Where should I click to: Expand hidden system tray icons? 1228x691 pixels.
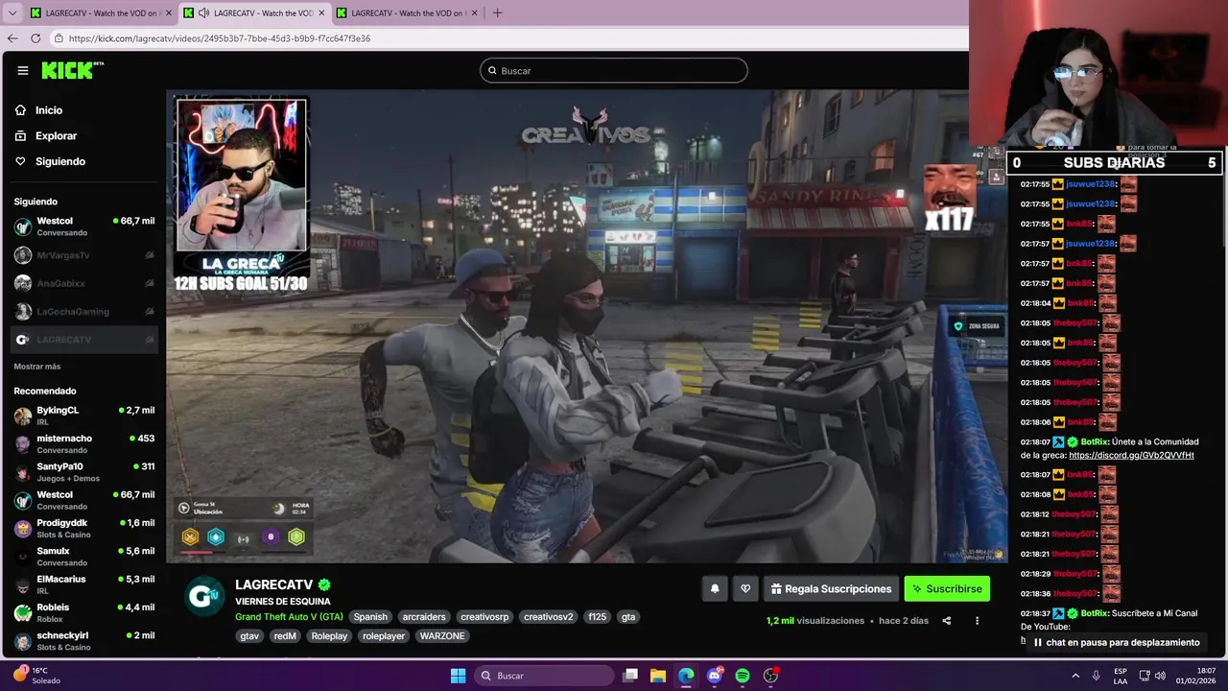(x=1074, y=676)
